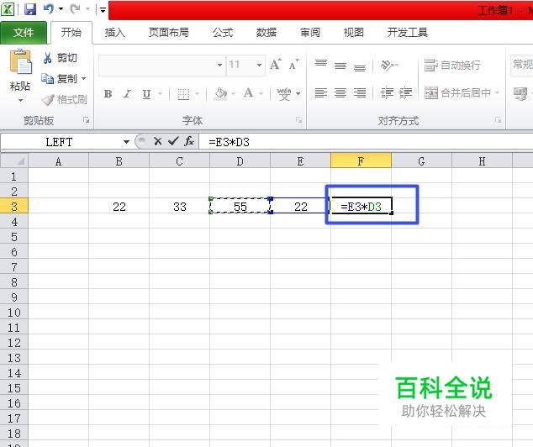This screenshot has width=533, height=447.
Task: Center text horizontally
Action: click(x=340, y=92)
